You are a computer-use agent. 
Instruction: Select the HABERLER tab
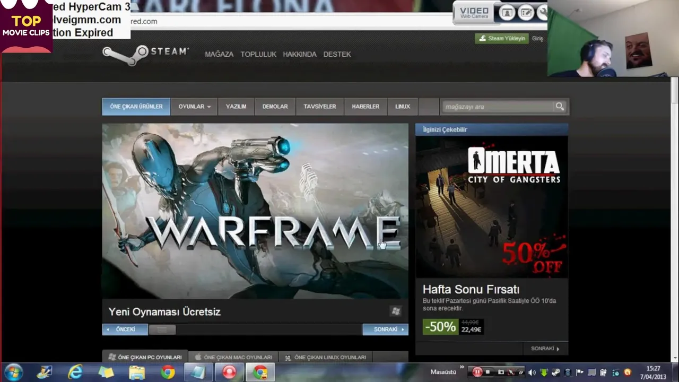[x=365, y=107]
